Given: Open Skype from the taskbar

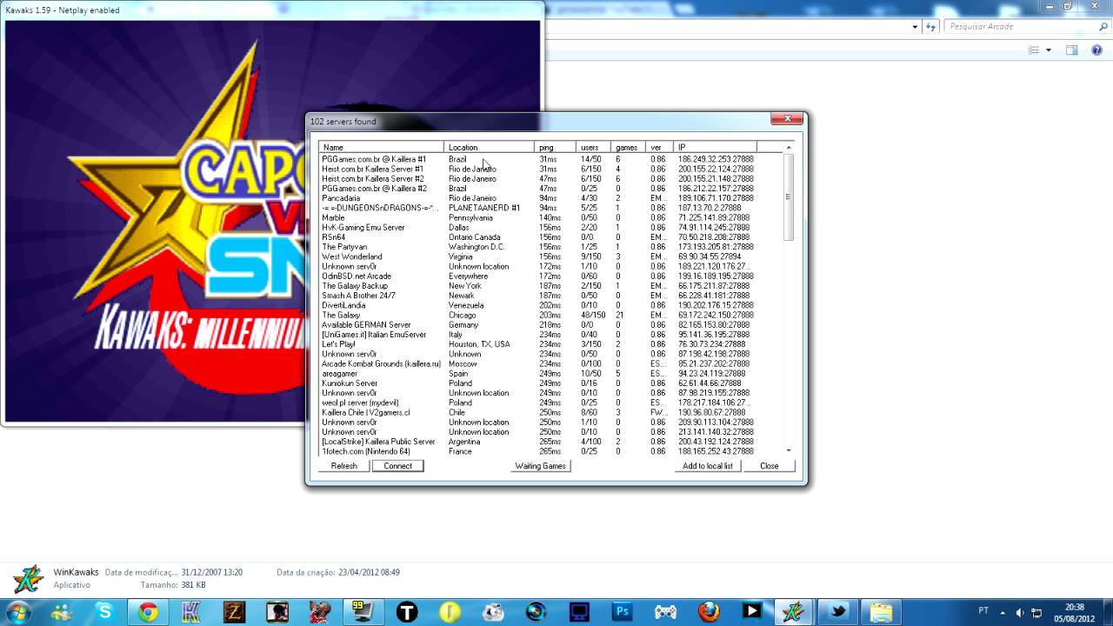Looking at the screenshot, I should pos(105,612).
